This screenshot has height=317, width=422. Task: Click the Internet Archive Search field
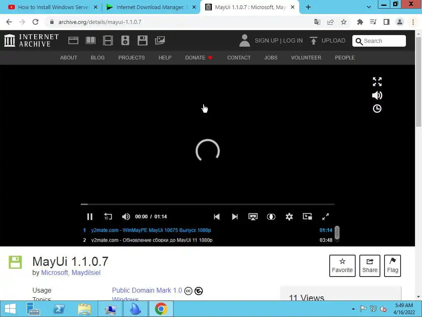379,41
